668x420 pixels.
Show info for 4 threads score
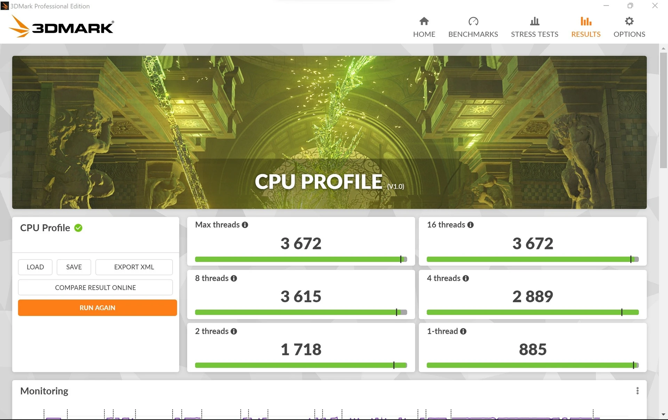coord(466,278)
